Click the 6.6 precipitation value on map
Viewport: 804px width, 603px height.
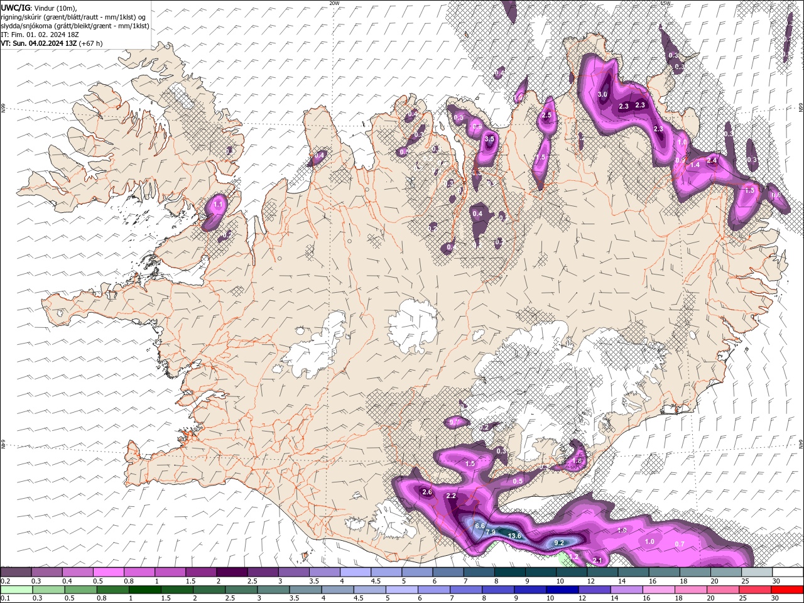coord(480,526)
